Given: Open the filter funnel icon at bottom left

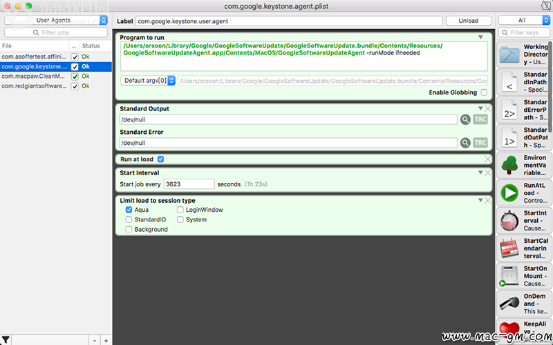Looking at the screenshot, I should [x=6, y=340].
